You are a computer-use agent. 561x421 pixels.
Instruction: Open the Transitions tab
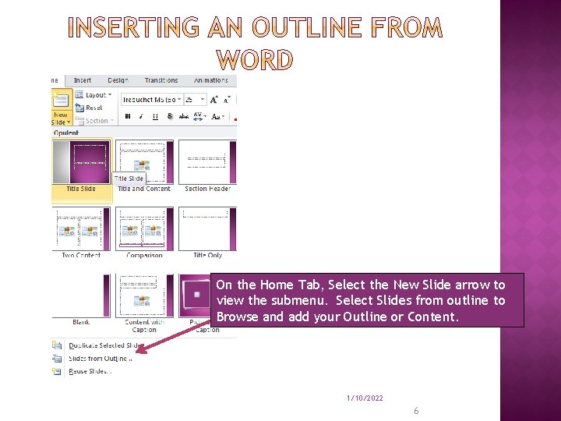(x=161, y=80)
